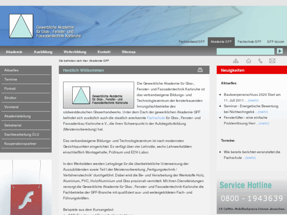Screen dimensions: 287x215
Task: Click the telephone contact icon
Action: [260, 61]
